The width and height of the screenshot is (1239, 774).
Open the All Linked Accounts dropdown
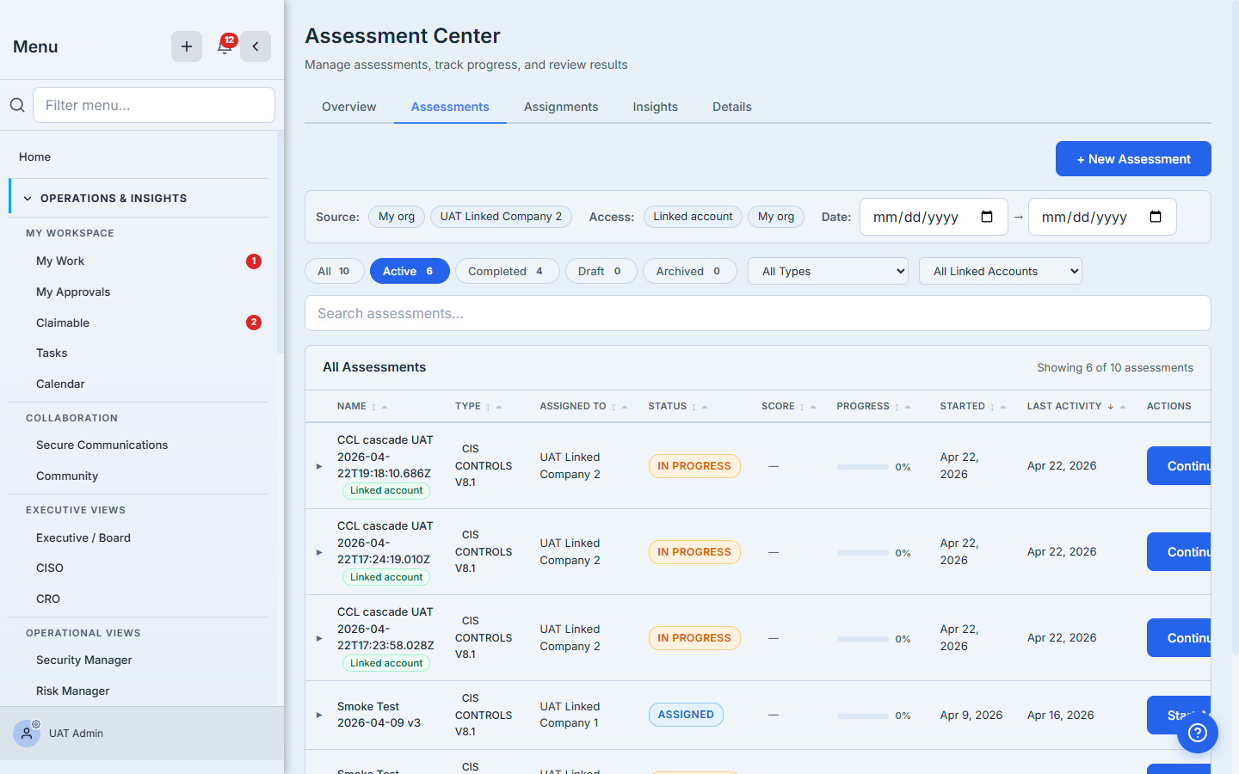pyautogui.click(x=1000, y=271)
